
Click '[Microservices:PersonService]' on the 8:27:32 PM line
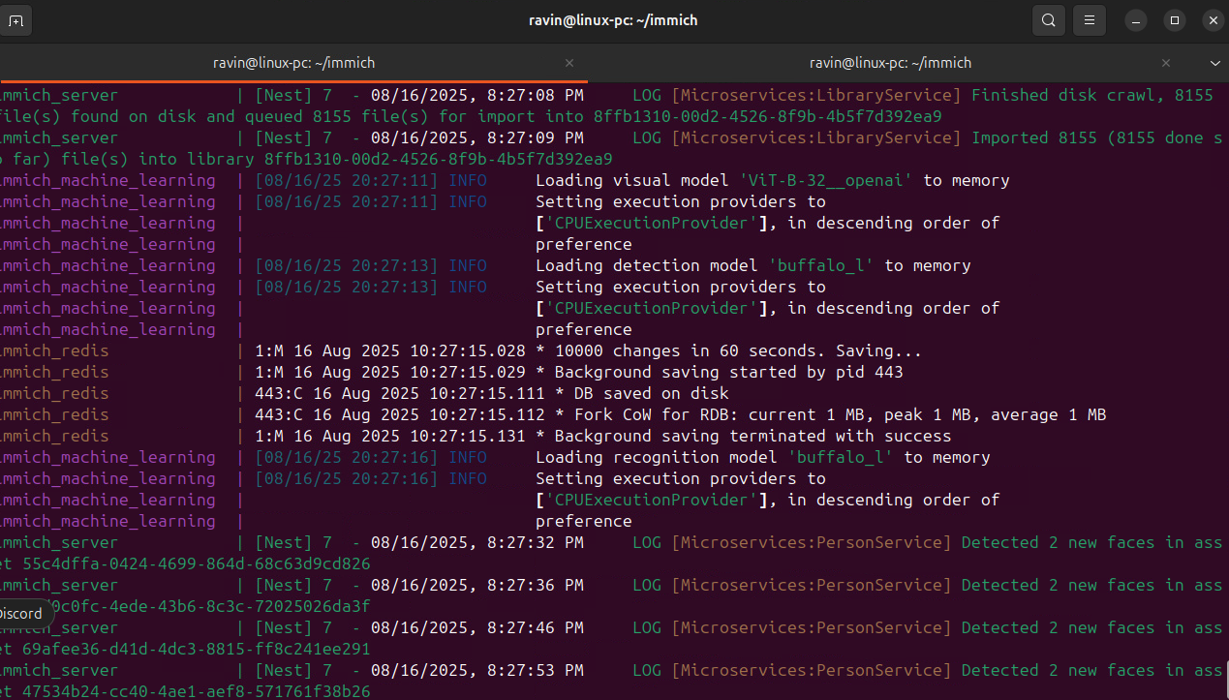pos(812,542)
